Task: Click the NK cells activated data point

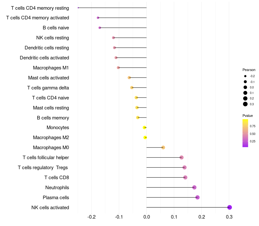Action: click(x=230, y=207)
